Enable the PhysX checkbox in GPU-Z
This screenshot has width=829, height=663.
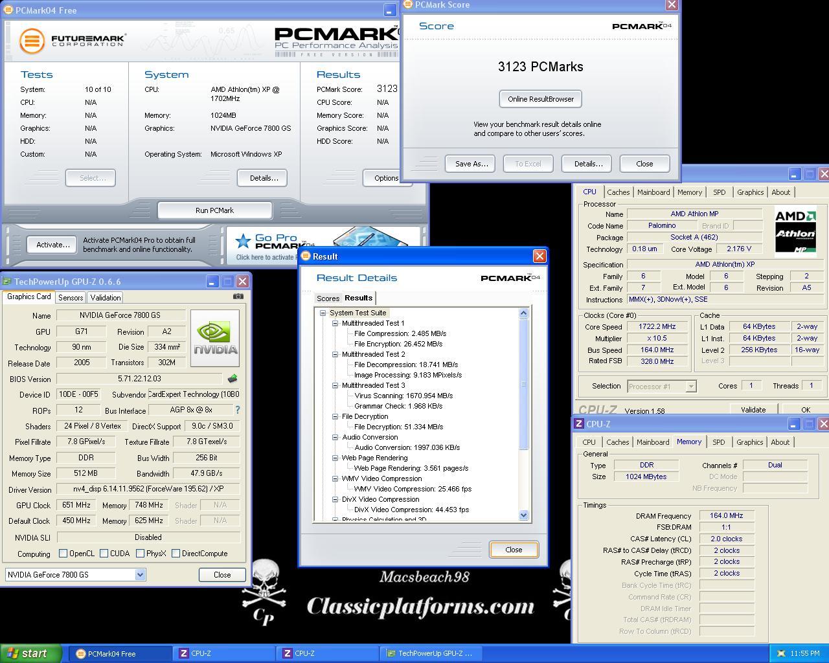pyautogui.click(x=141, y=554)
